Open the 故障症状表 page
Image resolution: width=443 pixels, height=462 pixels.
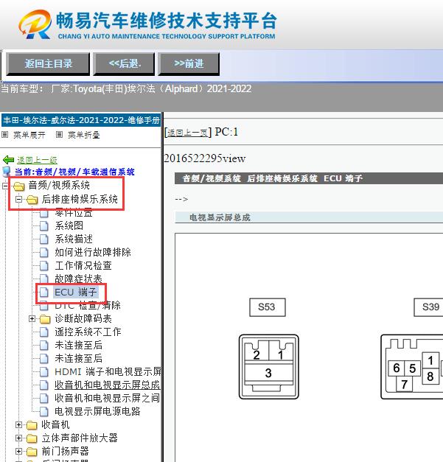(78, 279)
